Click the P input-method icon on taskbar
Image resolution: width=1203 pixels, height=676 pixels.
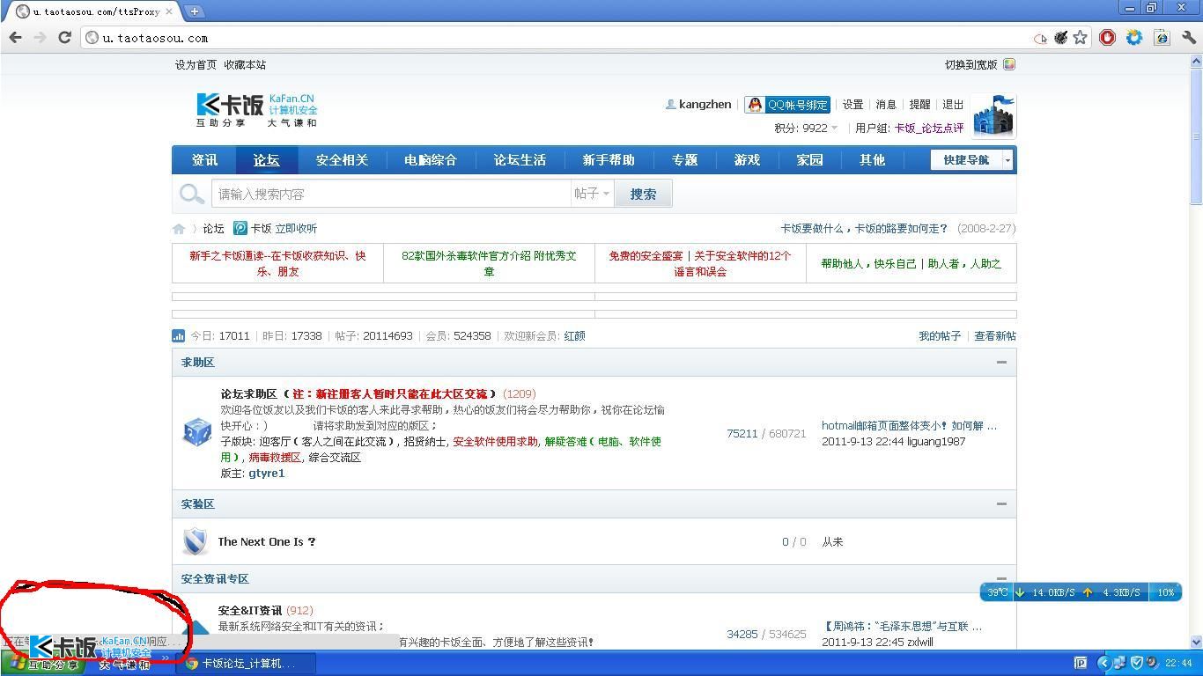(x=1081, y=663)
